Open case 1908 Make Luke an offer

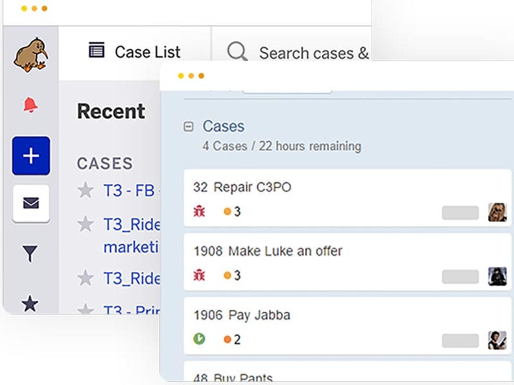point(268,251)
